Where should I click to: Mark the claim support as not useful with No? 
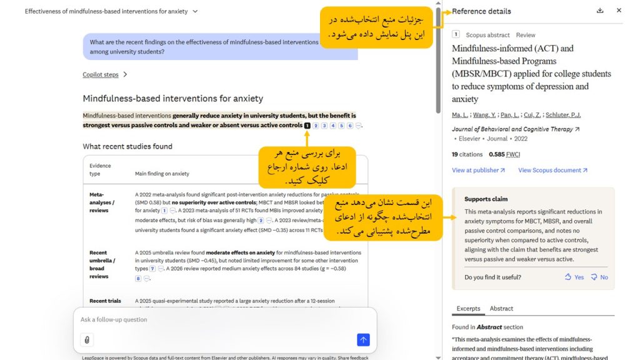pos(599,277)
